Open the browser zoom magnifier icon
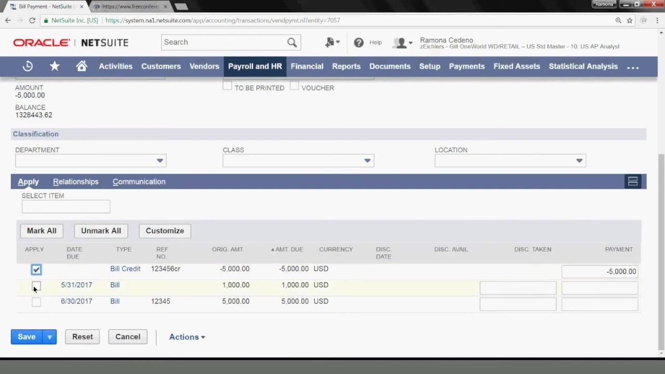 click(618, 20)
